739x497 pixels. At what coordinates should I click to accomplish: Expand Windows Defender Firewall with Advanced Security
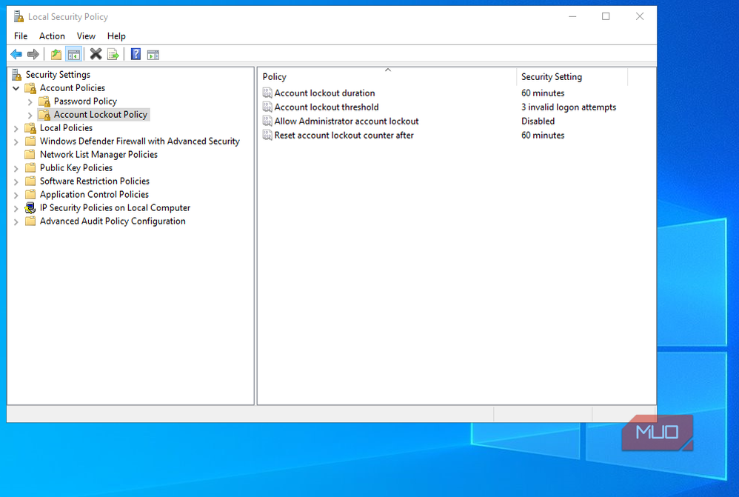click(16, 141)
